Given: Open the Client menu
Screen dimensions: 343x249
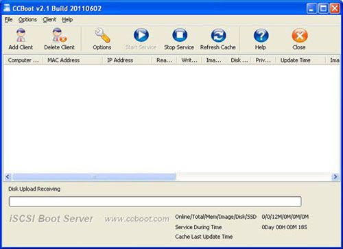Looking at the screenshot, I should 49,20.
